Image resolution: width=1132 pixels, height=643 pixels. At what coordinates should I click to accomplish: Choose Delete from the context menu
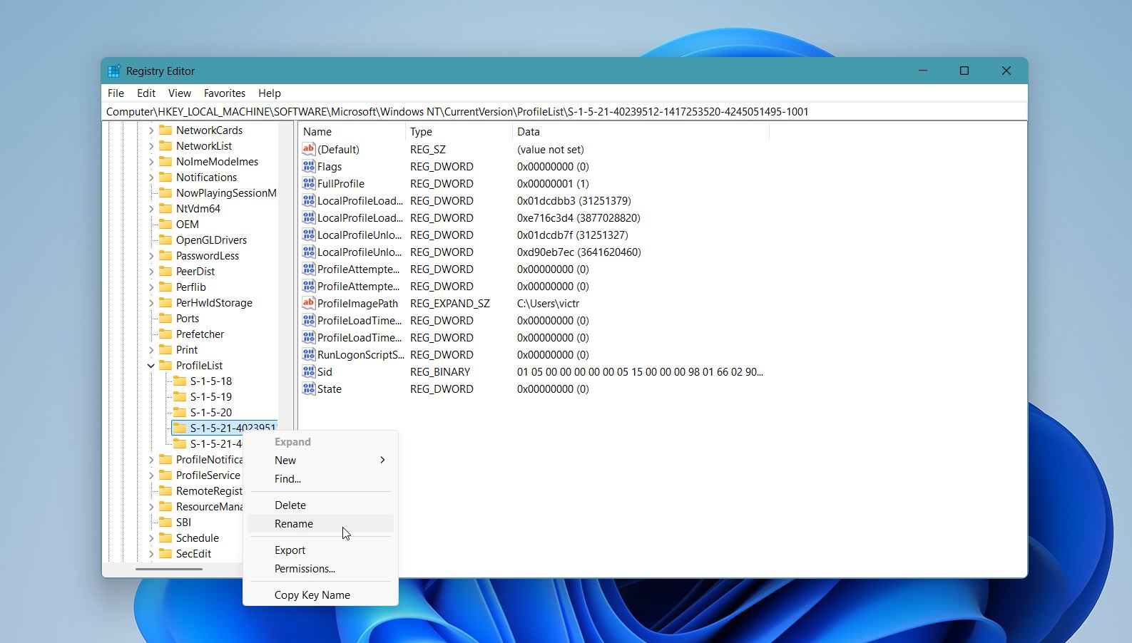point(320,505)
